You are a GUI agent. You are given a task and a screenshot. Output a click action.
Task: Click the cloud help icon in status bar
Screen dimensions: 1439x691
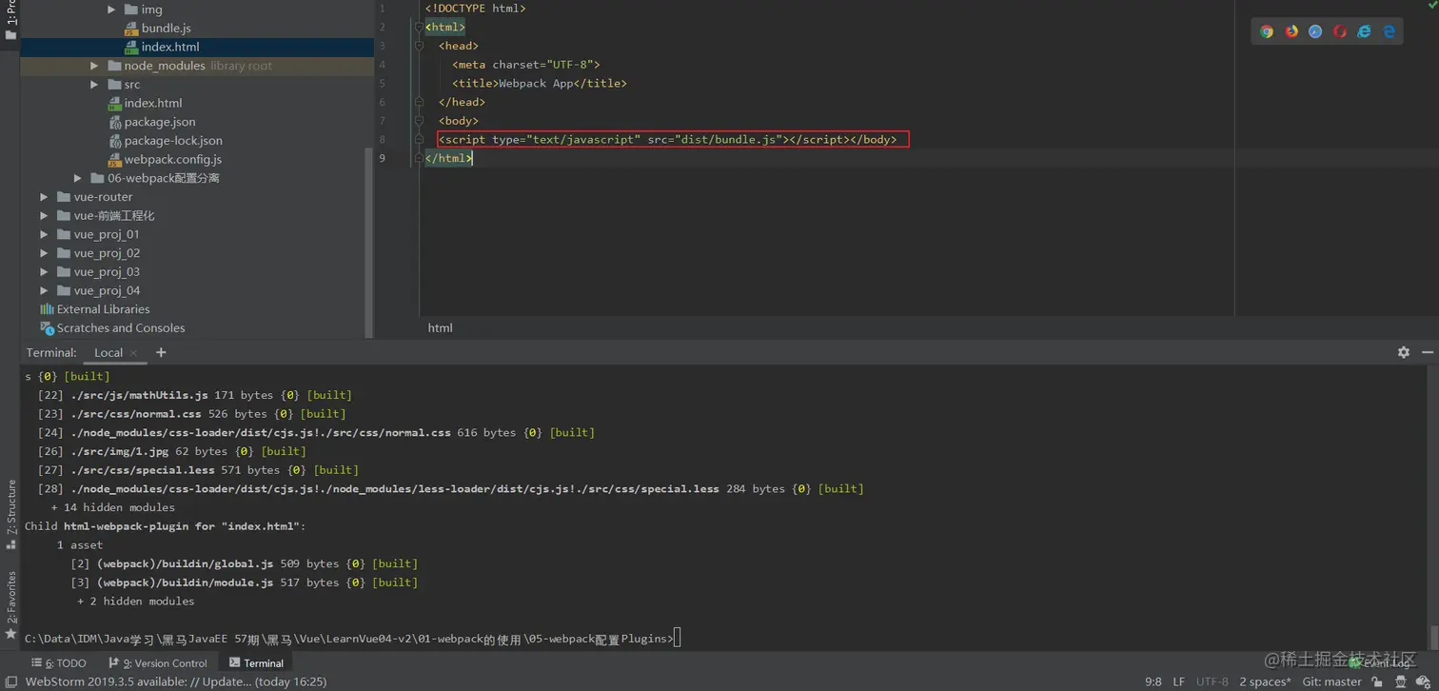(1424, 681)
